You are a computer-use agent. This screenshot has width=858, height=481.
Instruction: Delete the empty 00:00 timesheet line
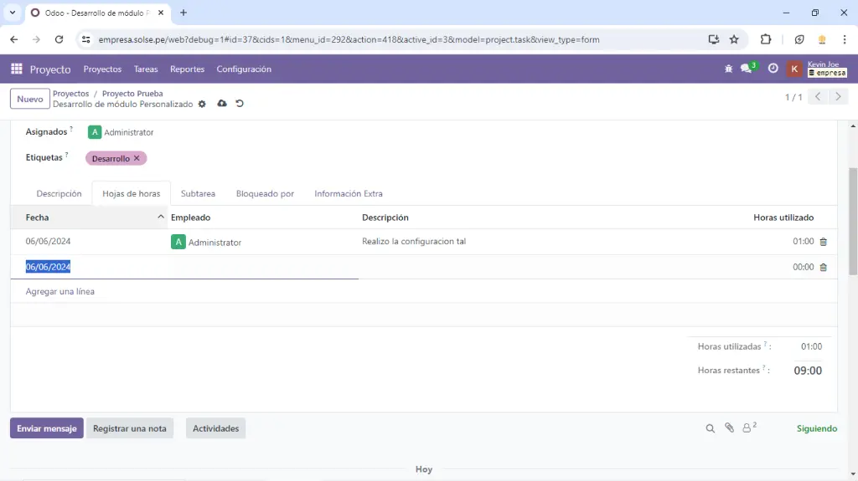[x=823, y=268]
